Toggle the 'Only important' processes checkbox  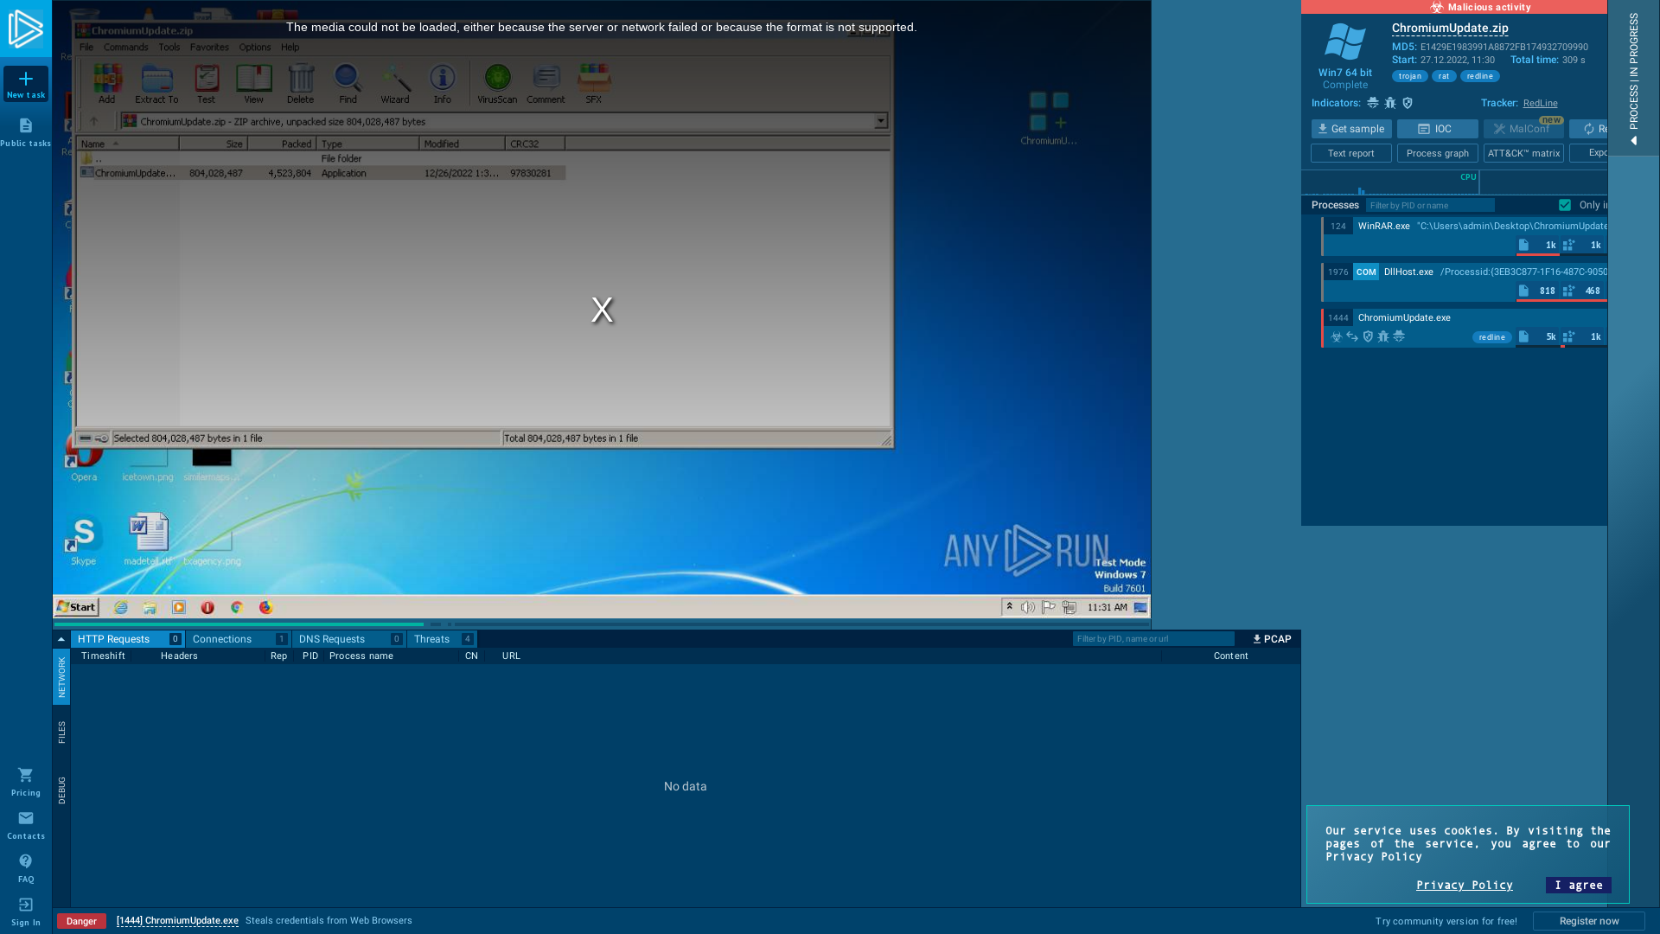pos(1565,205)
